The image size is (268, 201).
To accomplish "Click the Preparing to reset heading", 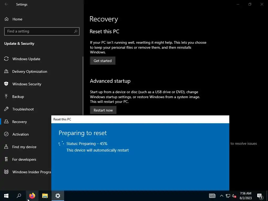I will click(82, 133).
